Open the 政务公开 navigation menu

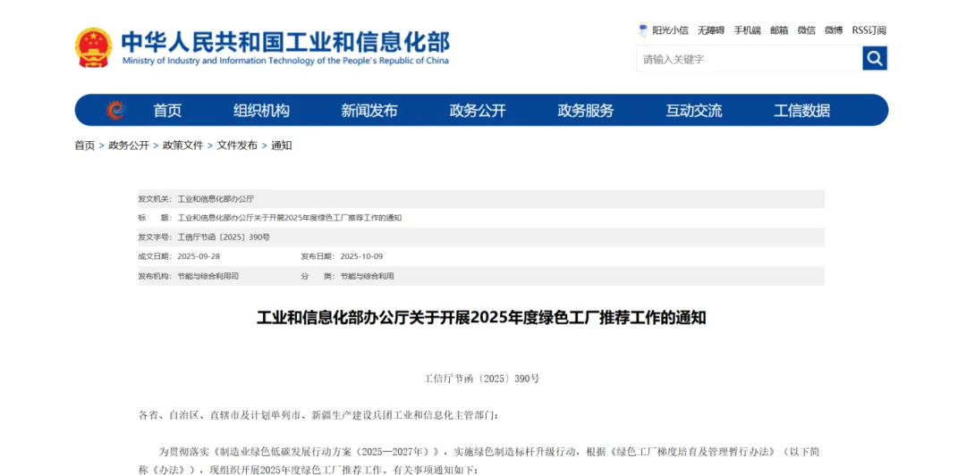[478, 111]
